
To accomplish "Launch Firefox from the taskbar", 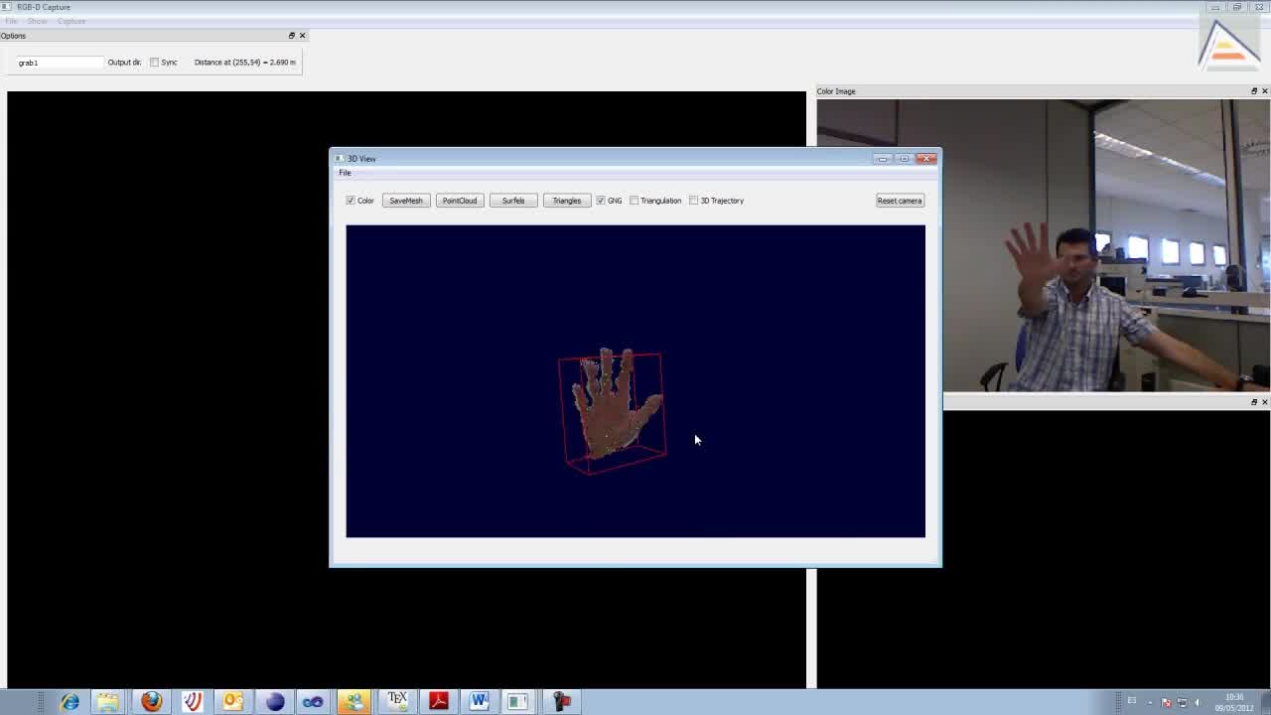I will click(151, 701).
